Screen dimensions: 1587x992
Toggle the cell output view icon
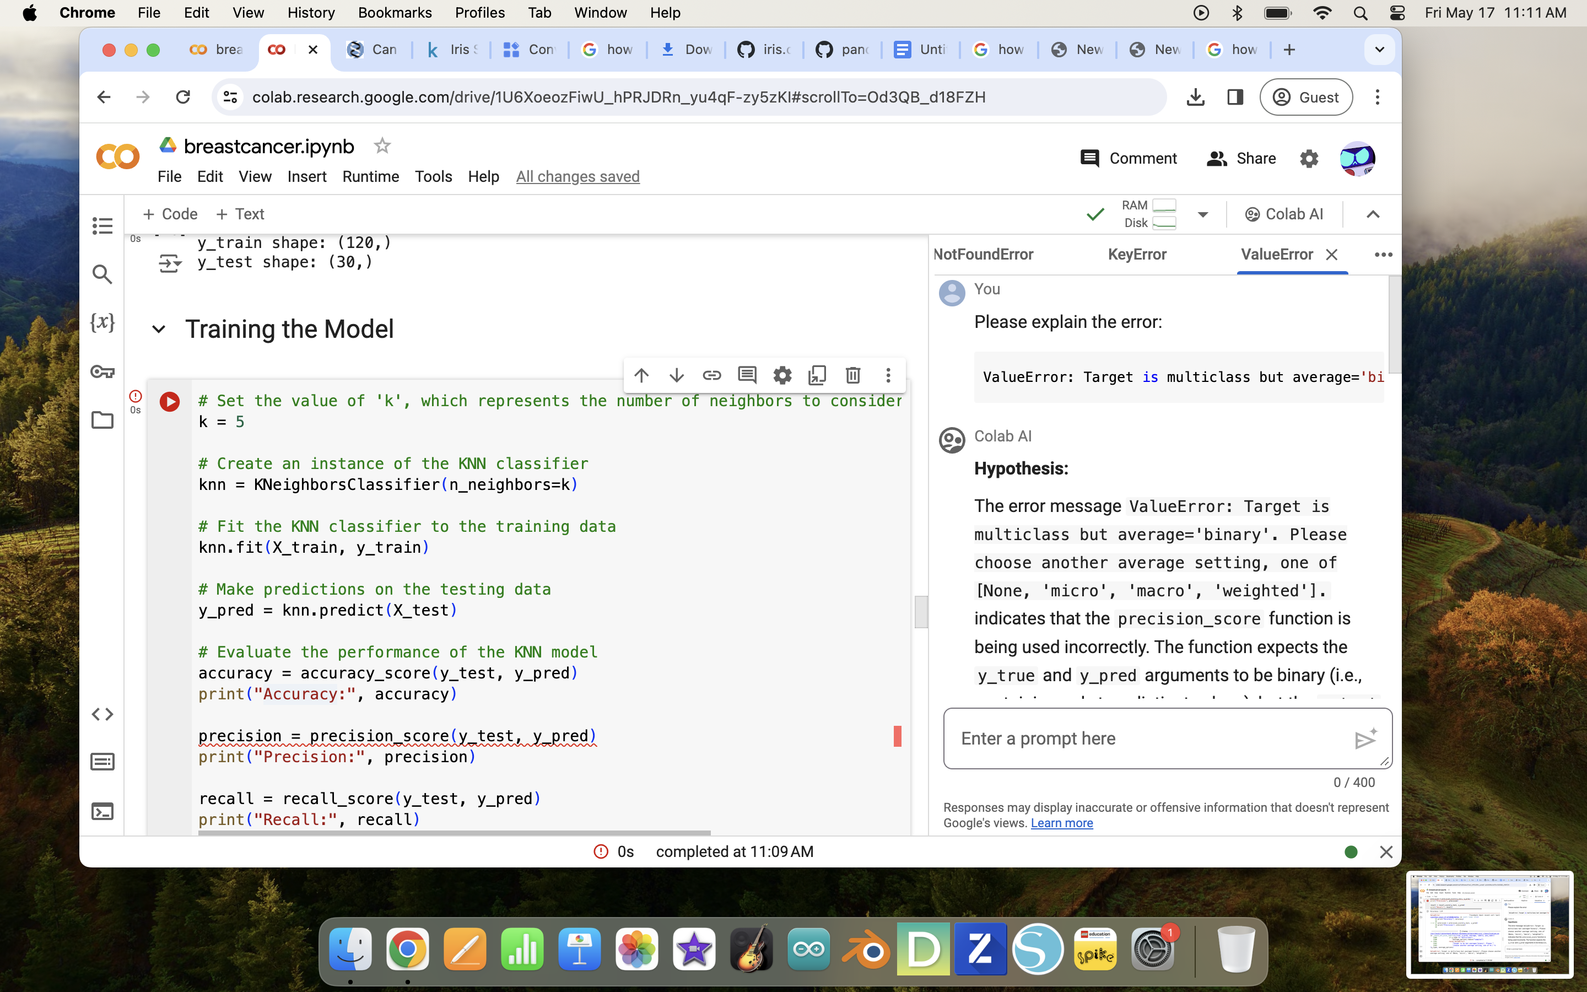[x=170, y=263]
